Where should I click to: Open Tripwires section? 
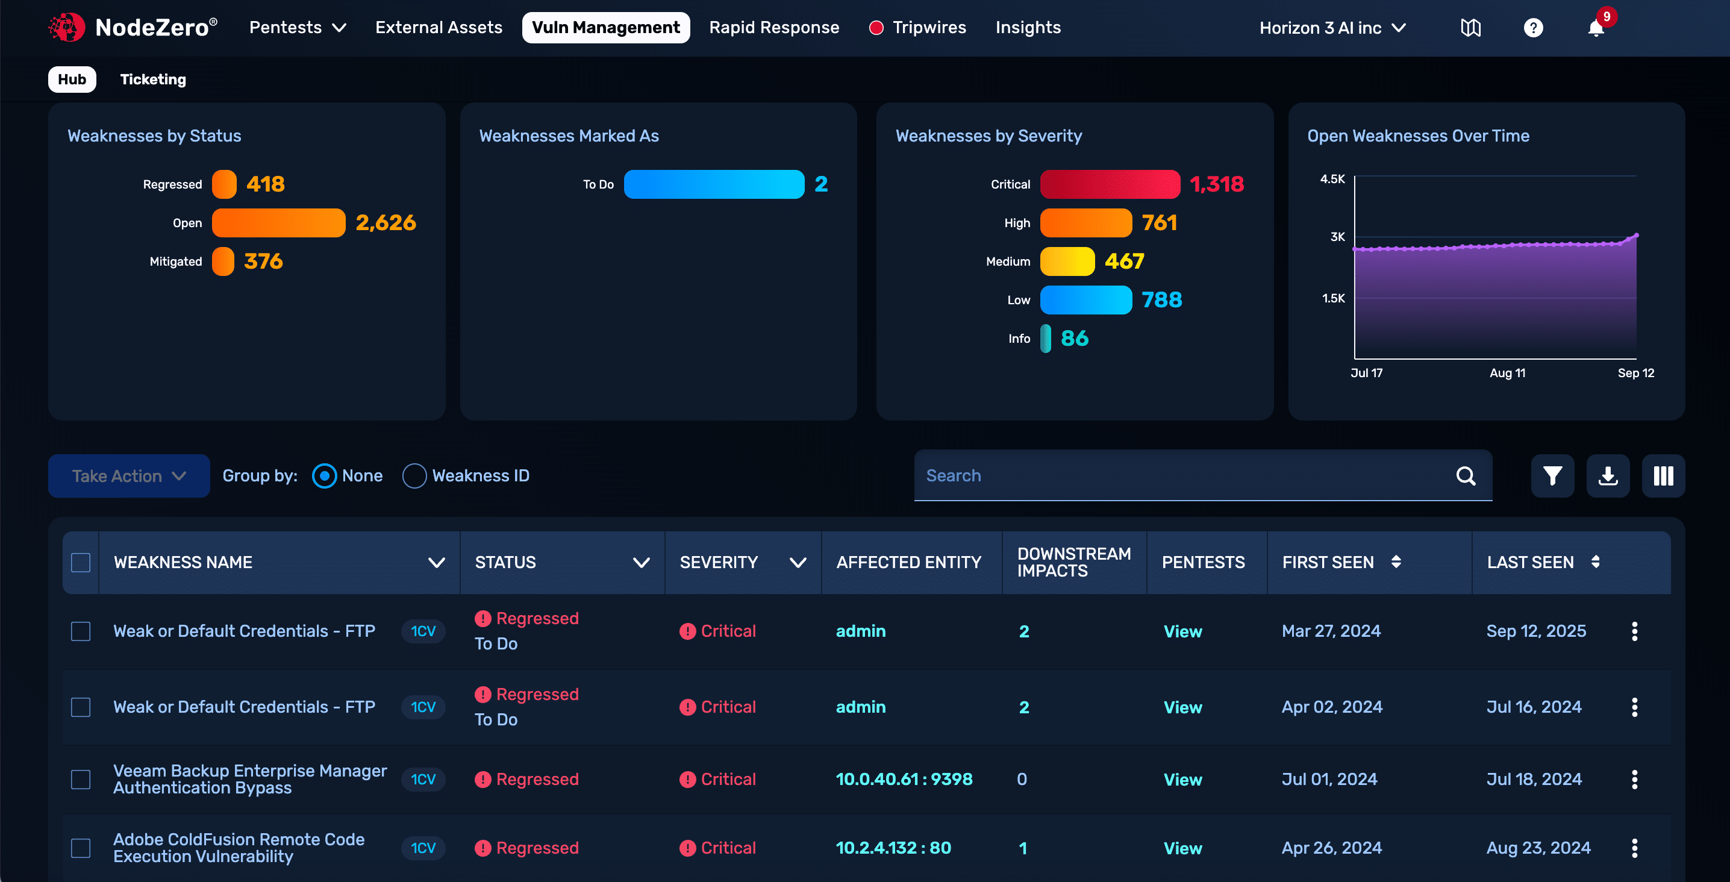929,28
